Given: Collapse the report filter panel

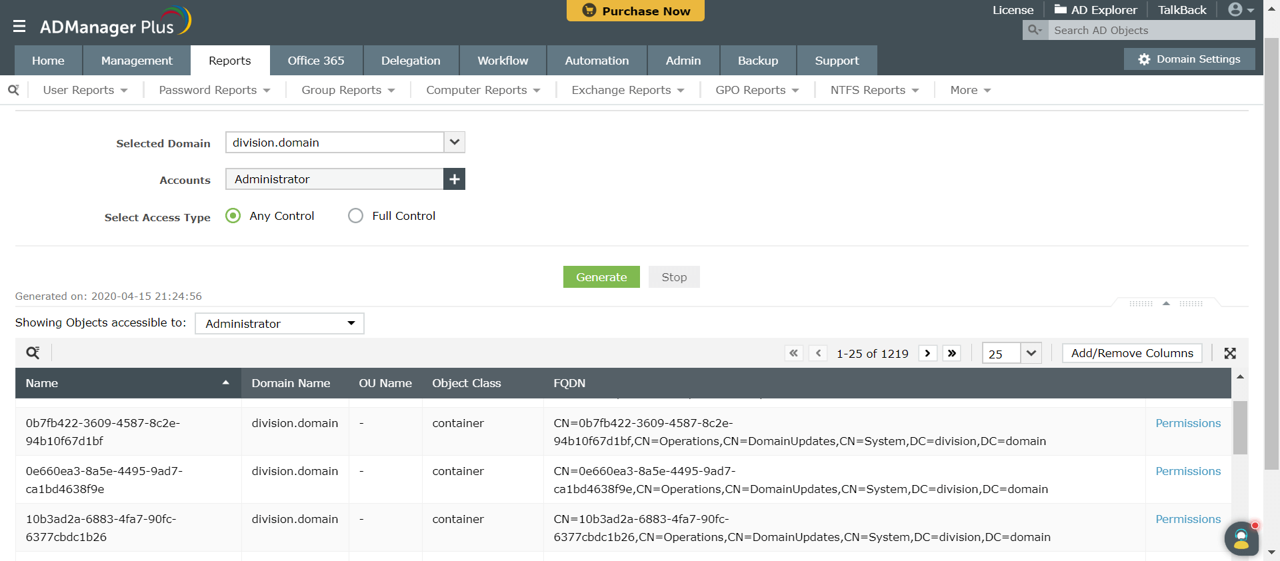Looking at the screenshot, I should [x=1166, y=303].
